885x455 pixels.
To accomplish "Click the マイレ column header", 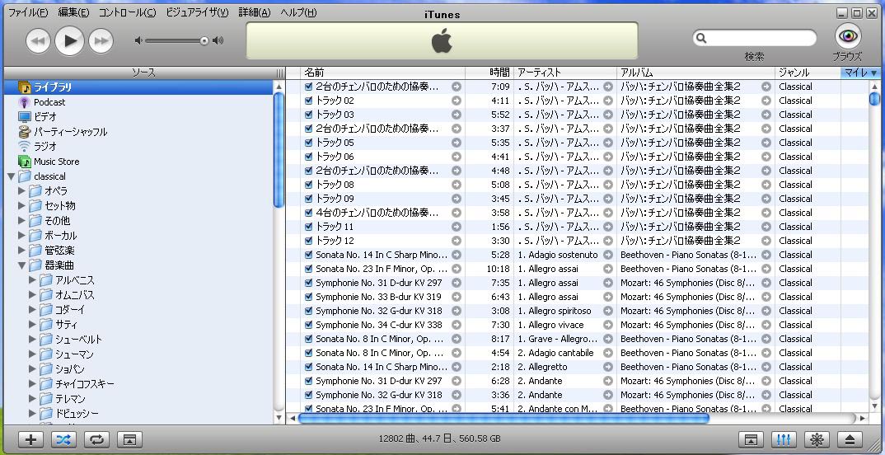I will pyautogui.click(x=861, y=73).
